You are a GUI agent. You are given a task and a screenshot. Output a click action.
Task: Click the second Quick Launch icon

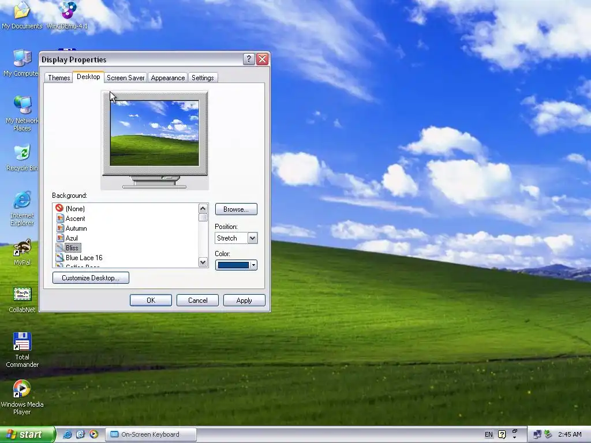pyautogui.click(x=80, y=434)
